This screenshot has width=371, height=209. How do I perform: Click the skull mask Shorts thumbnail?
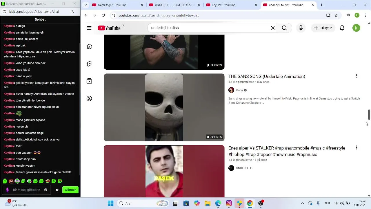point(164,107)
